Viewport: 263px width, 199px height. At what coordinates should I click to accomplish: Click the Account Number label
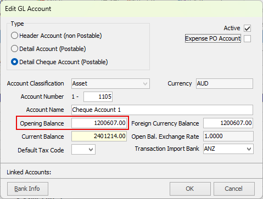(42, 96)
